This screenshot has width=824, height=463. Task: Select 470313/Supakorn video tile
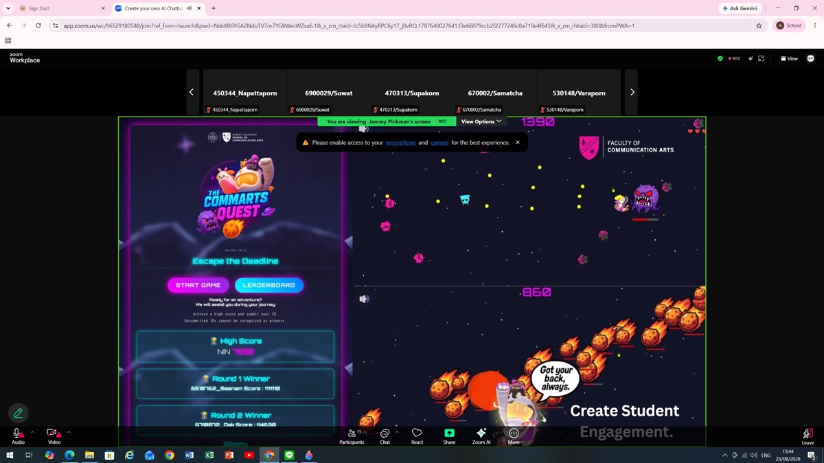click(412, 92)
